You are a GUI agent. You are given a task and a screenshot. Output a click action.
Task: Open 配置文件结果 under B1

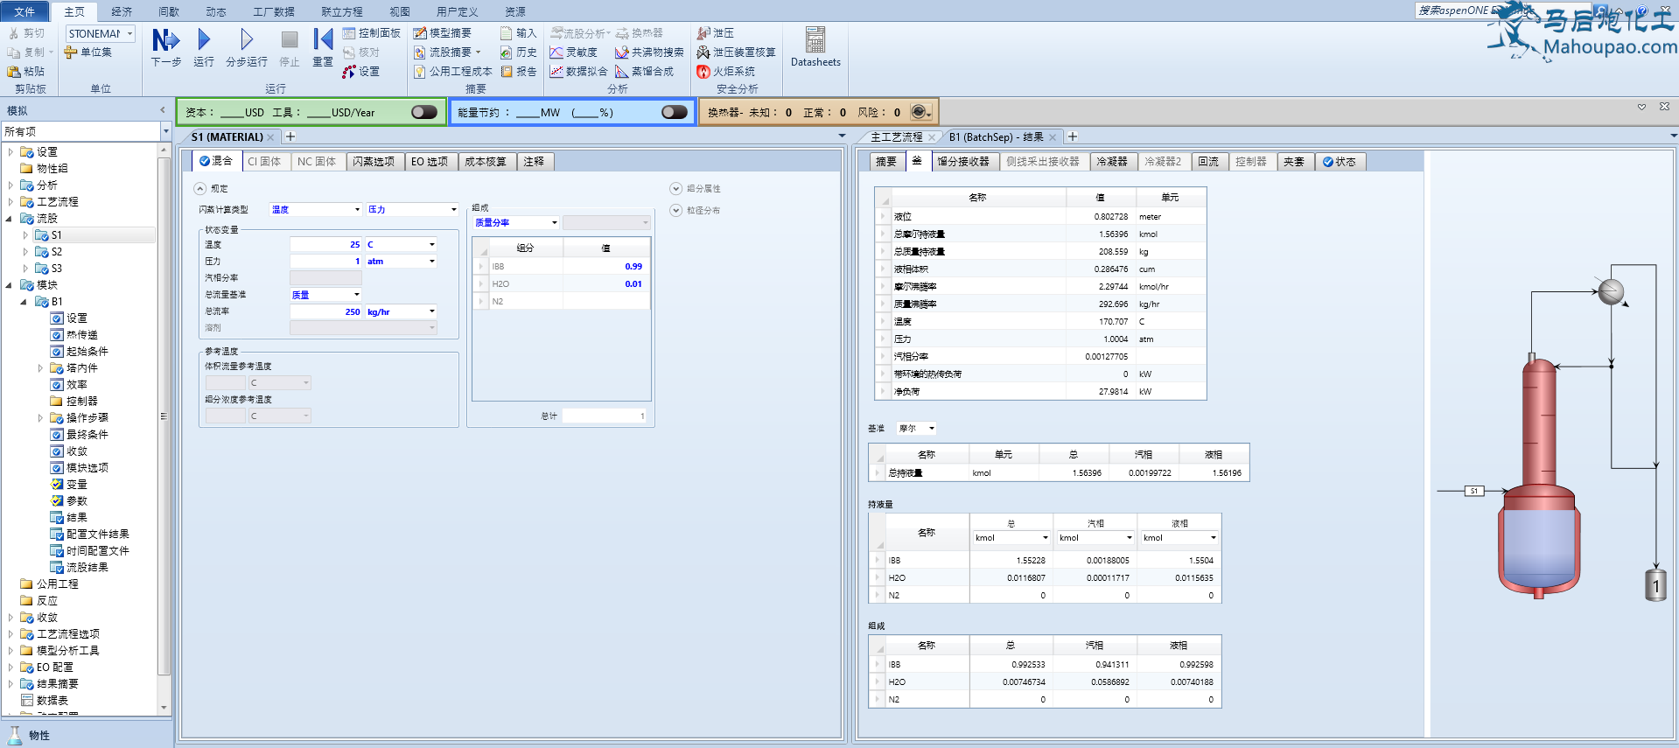pos(98,535)
